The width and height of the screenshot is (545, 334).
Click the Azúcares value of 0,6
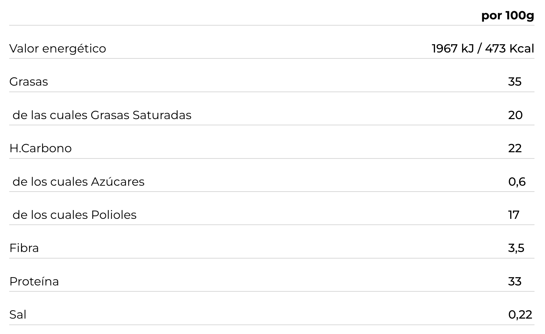pos(517,182)
